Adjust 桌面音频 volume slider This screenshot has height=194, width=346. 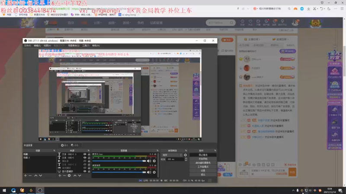pyautogui.click(x=119, y=172)
